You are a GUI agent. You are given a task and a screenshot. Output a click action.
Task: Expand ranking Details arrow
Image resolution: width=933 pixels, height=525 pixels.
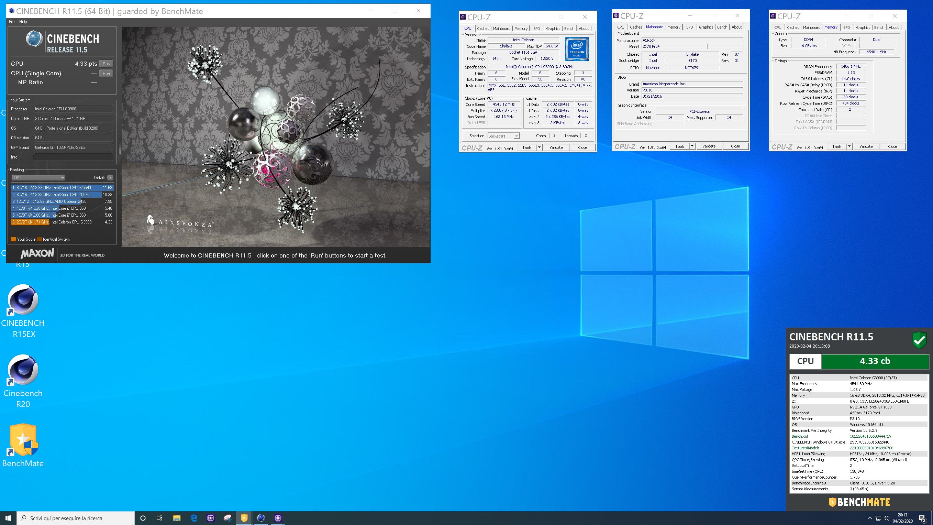pos(110,177)
